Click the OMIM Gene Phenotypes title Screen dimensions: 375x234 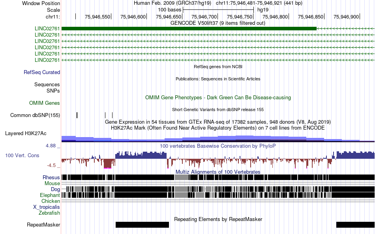coord(218,97)
